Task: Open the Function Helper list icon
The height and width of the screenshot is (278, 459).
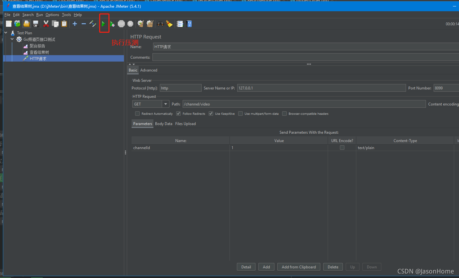Action: point(180,24)
